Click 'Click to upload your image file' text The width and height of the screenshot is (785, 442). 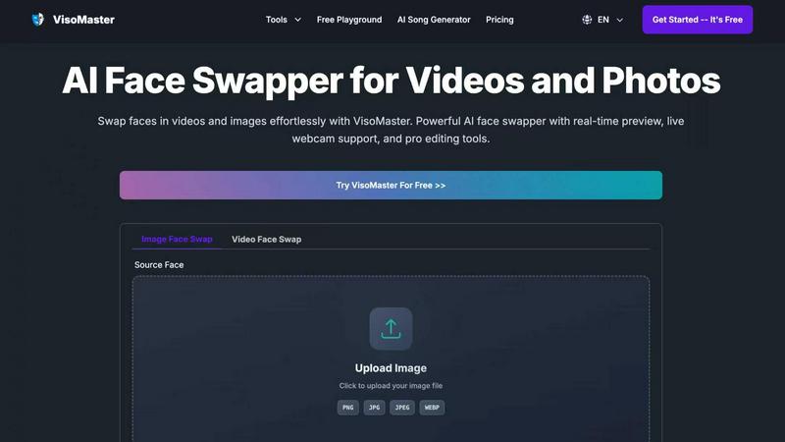(391, 385)
